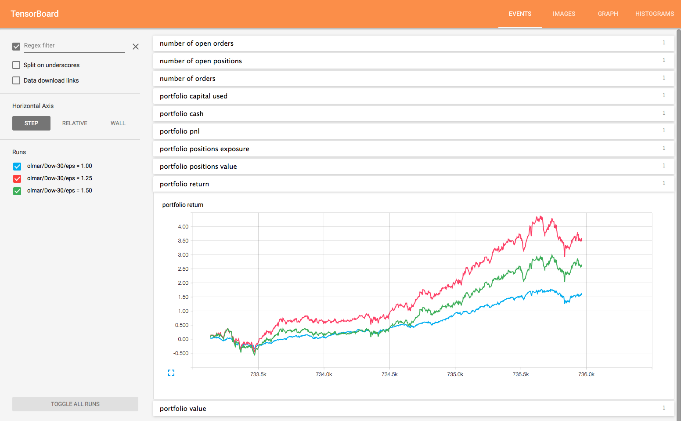
Task: Expand portfolio pnl section
Action: (x=414, y=131)
